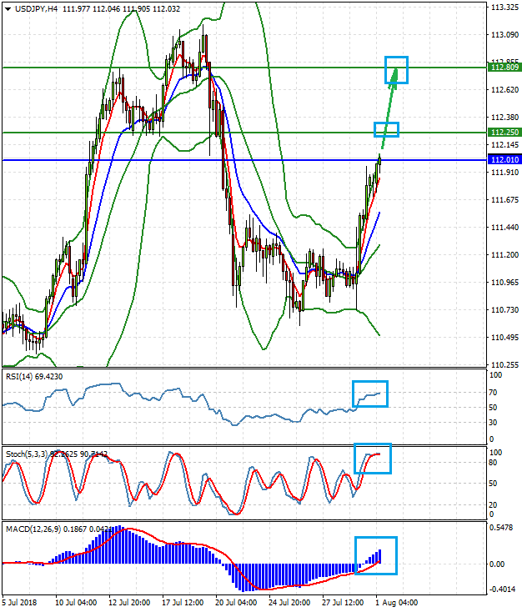Click the 5 Jul 2018 date marker
The image size is (522, 612).
23,601
